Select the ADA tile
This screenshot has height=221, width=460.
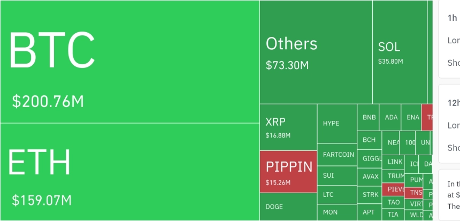tap(390, 117)
